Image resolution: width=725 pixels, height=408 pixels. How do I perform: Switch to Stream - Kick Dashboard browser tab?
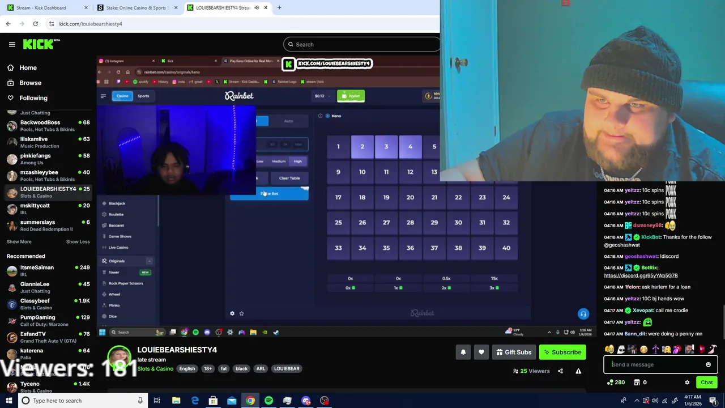[x=46, y=7]
